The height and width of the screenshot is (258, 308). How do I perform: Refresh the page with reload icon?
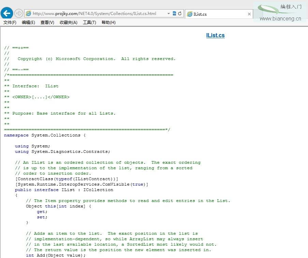point(180,13)
